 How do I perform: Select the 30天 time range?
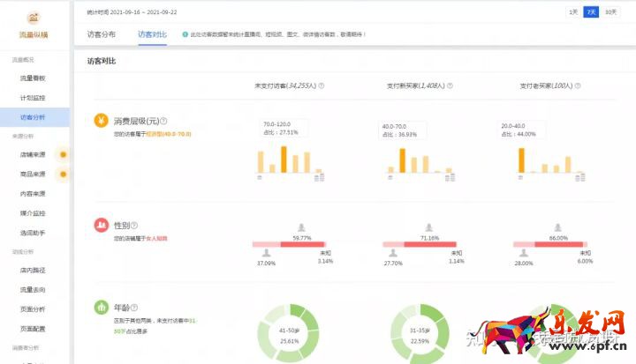pos(610,11)
